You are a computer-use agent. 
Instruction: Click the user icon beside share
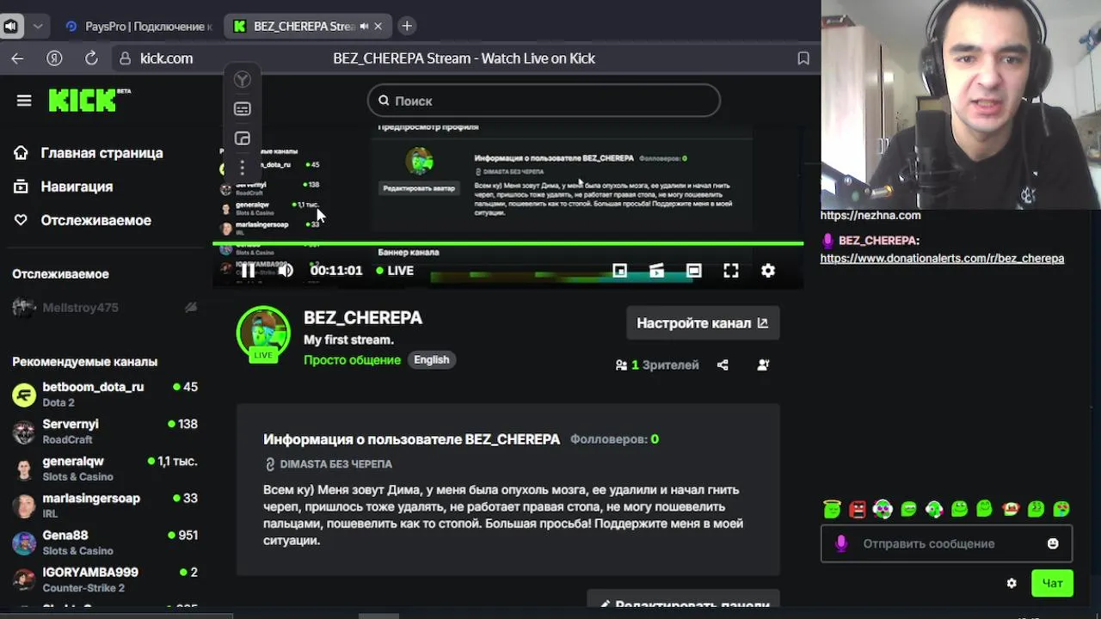(x=763, y=365)
